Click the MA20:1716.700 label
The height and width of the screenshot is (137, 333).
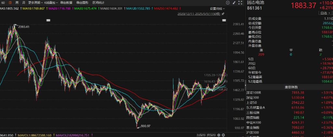(x=60, y=8)
